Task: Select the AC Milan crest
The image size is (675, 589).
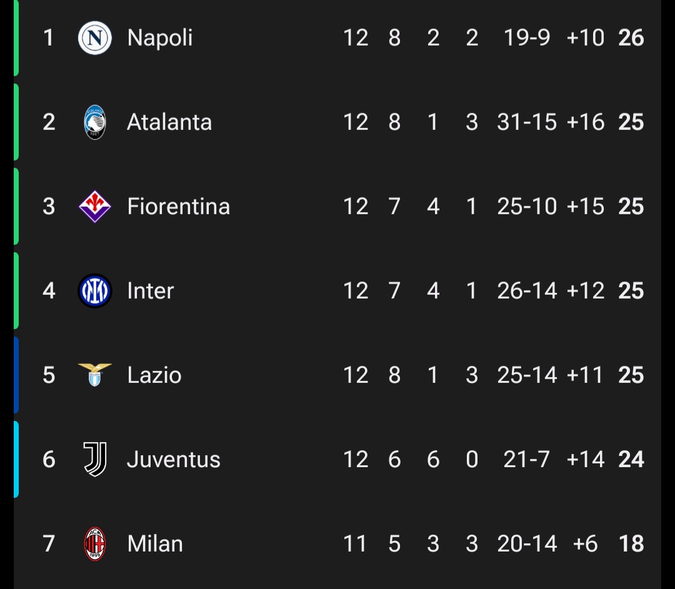Action: coord(95,543)
